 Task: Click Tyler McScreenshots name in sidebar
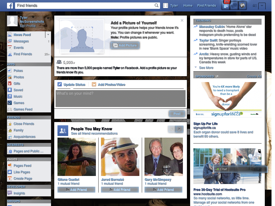click(x=32, y=20)
